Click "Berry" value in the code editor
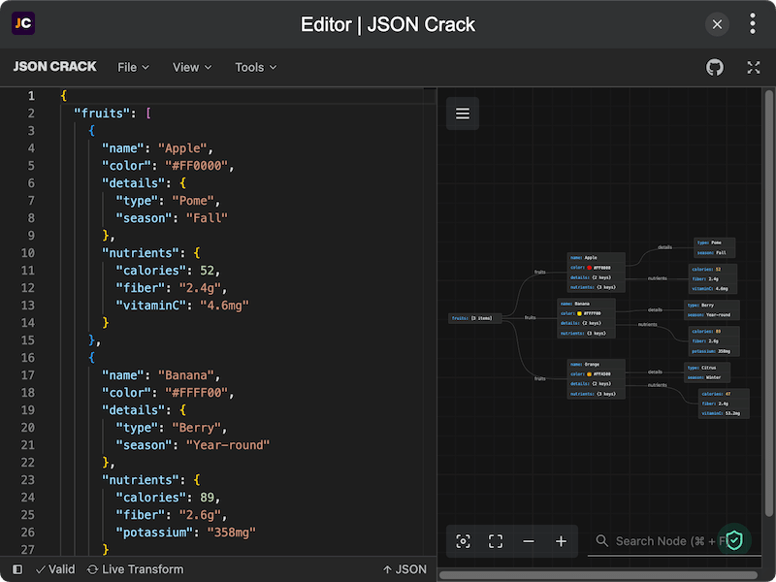 [197, 428]
